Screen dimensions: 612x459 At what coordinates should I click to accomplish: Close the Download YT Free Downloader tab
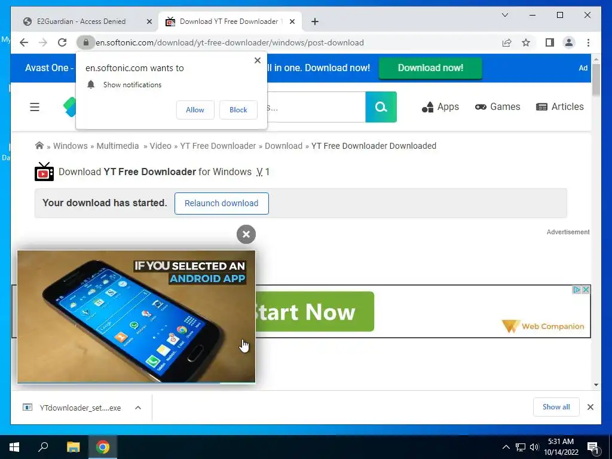pyautogui.click(x=292, y=22)
